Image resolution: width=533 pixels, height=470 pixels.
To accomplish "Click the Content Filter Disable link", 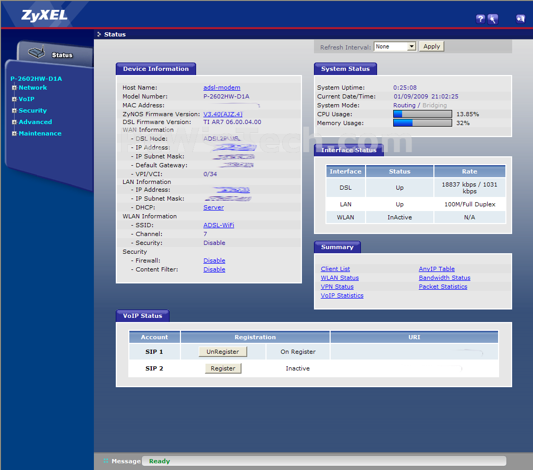I will click(214, 269).
